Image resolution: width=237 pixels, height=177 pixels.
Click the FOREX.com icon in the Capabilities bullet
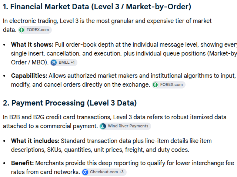click(156, 85)
